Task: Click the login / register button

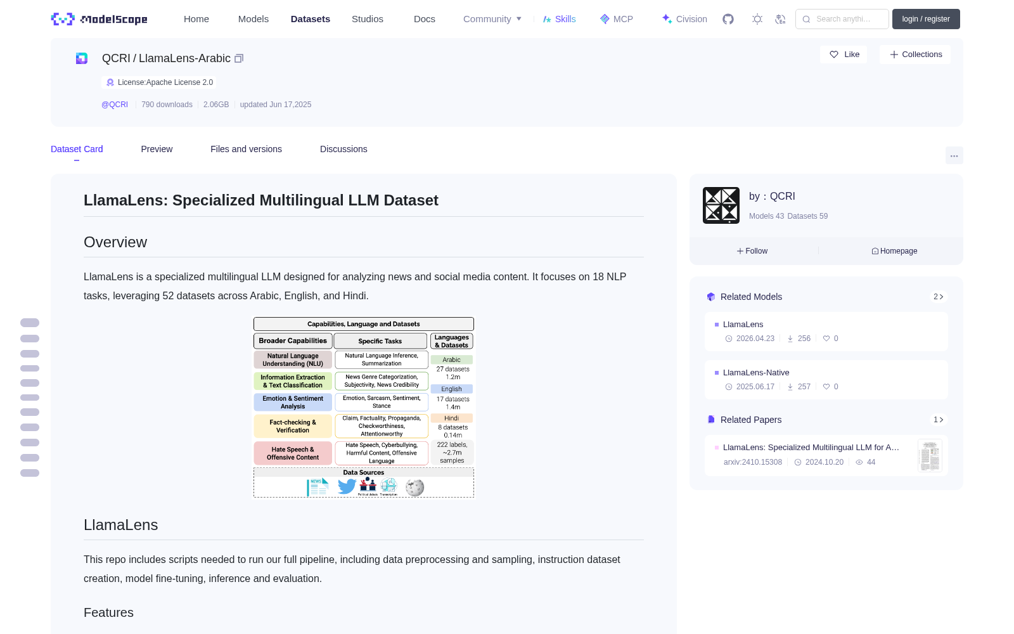Action: pyautogui.click(x=926, y=19)
